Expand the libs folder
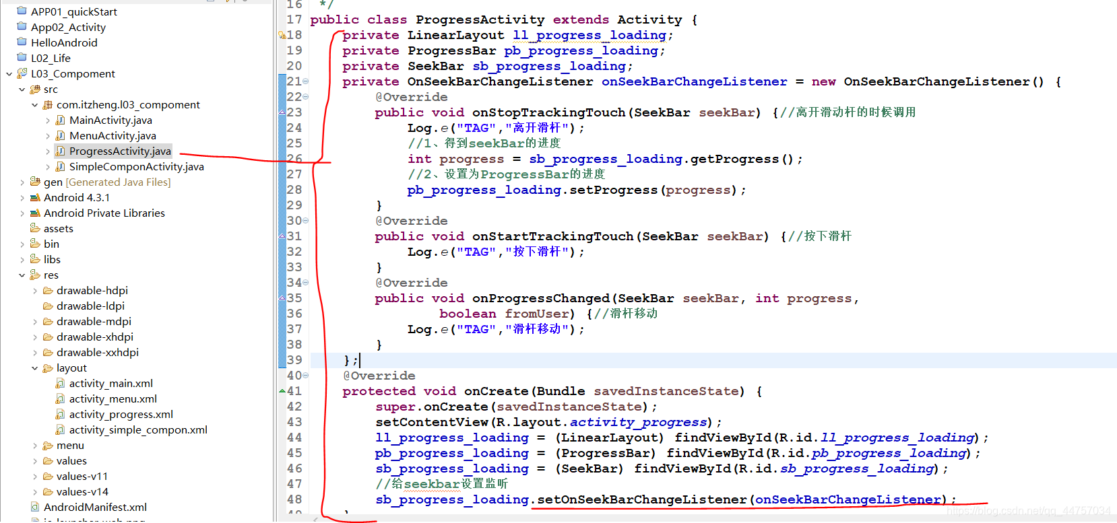Viewport: 1117px width, 523px height. click(22, 260)
